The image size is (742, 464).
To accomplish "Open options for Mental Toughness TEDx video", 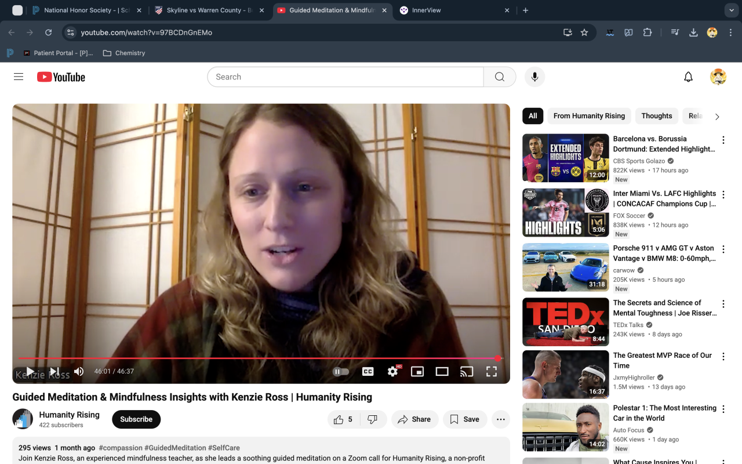I will pyautogui.click(x=723, y=304).
